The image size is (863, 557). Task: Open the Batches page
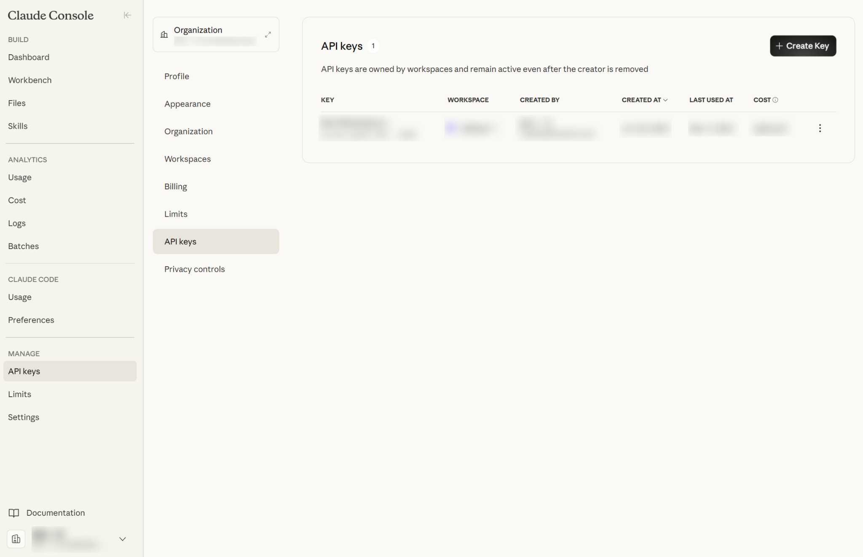tap(23, 246)
